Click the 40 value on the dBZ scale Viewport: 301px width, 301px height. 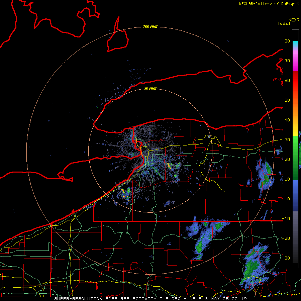(x=287, y=120)
